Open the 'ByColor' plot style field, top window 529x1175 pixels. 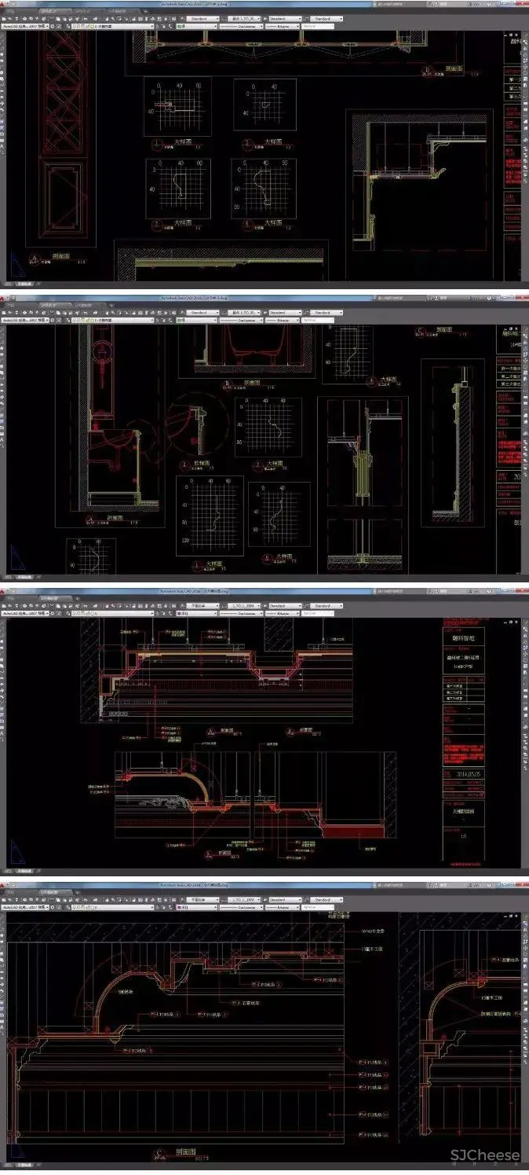coord(316,26)
